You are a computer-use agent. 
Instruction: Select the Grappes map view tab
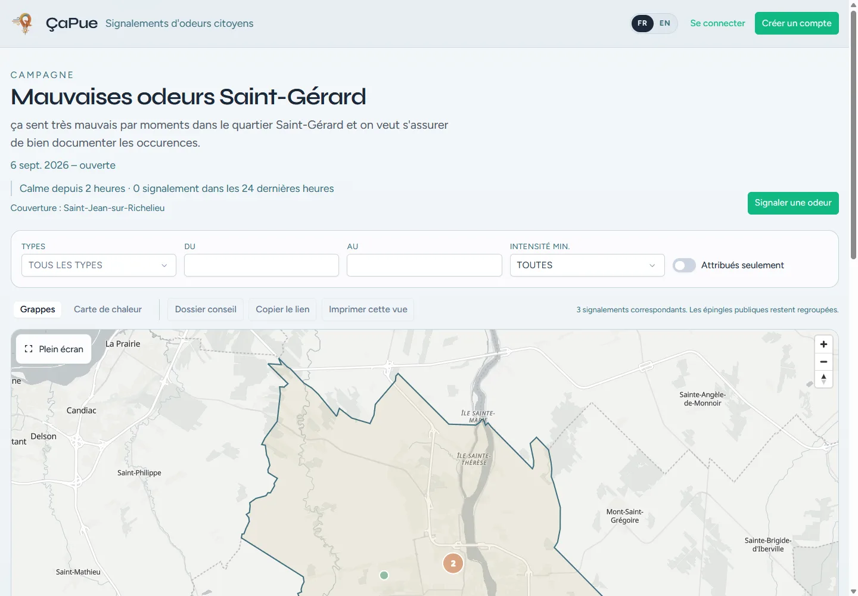[x=38, y=309]
